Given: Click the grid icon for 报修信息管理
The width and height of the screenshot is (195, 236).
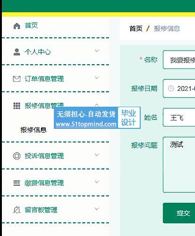Looking at the screenshot, I should click(17, 106).
